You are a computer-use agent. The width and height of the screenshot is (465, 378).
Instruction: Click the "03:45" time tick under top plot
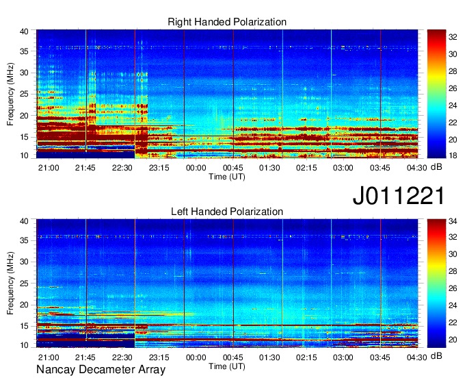point(380,168)
